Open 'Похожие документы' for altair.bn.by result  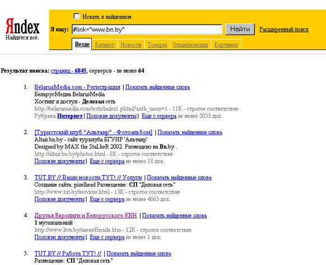click(x=59, y=161)
